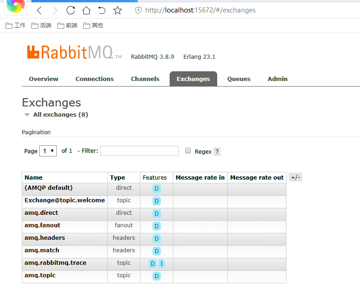Image resolution: width=360 pixels, height=287 pixels.
Task: Open the amq.fanout exchange link
Action: 42,225
